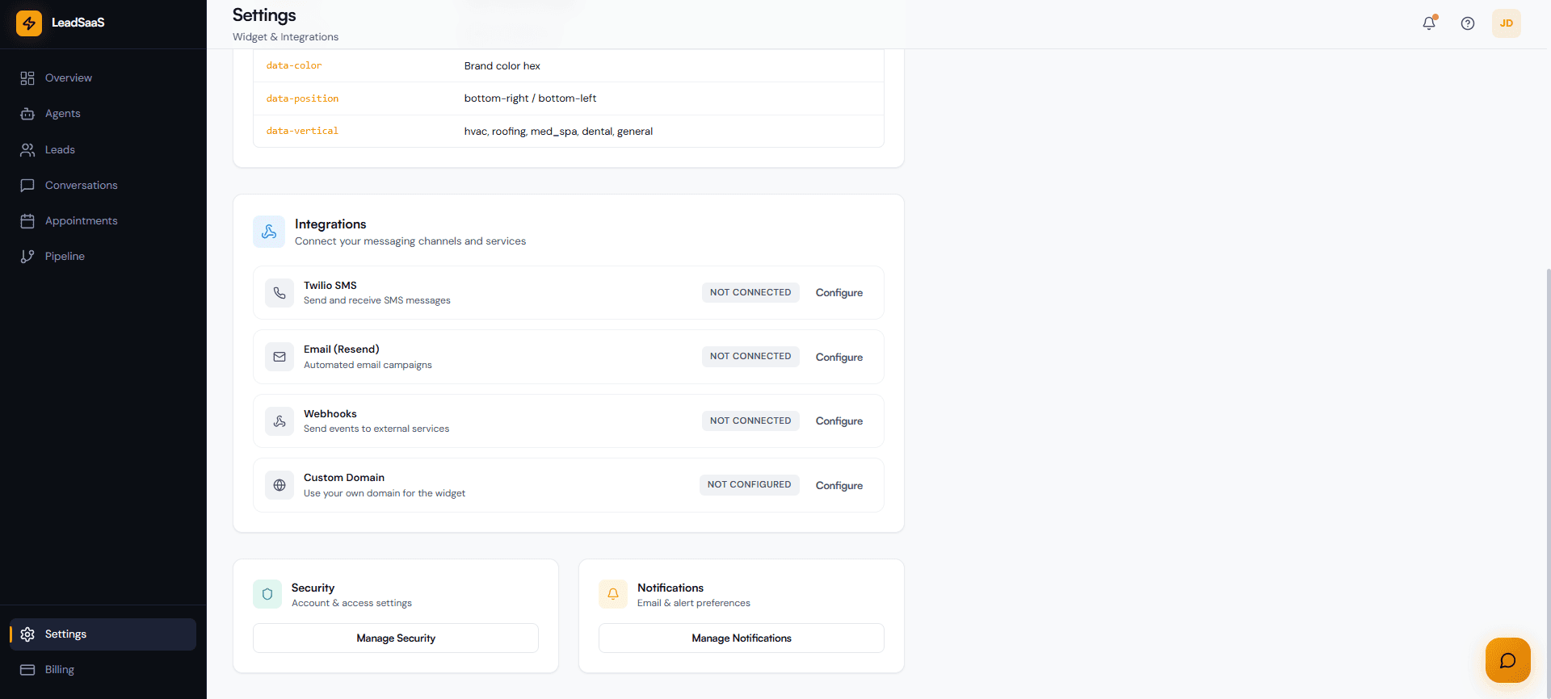Click 'Automated email campaigns' description

pyautogui.click(x=368, y=365)
